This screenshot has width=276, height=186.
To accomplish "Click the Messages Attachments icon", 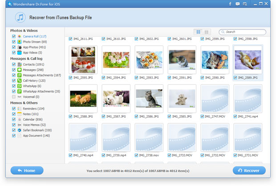I will point(19,75).
